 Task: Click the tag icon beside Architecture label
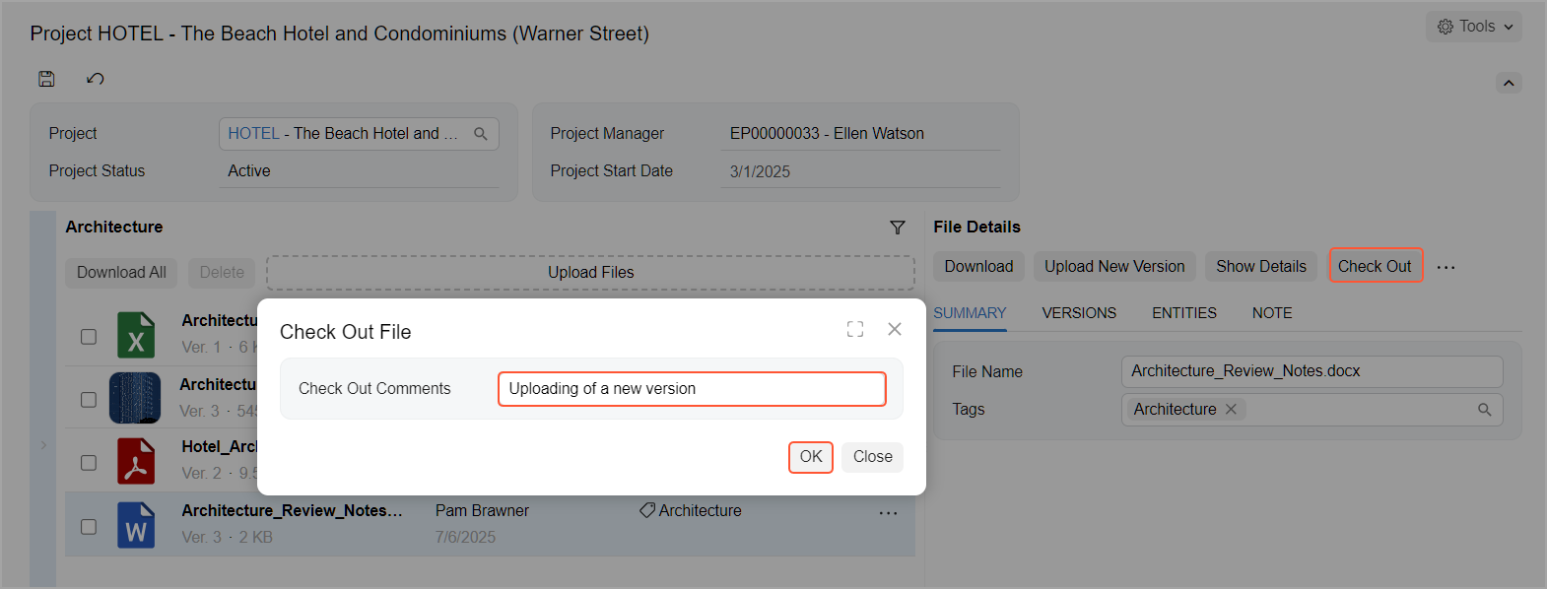(x=647, y=510)
